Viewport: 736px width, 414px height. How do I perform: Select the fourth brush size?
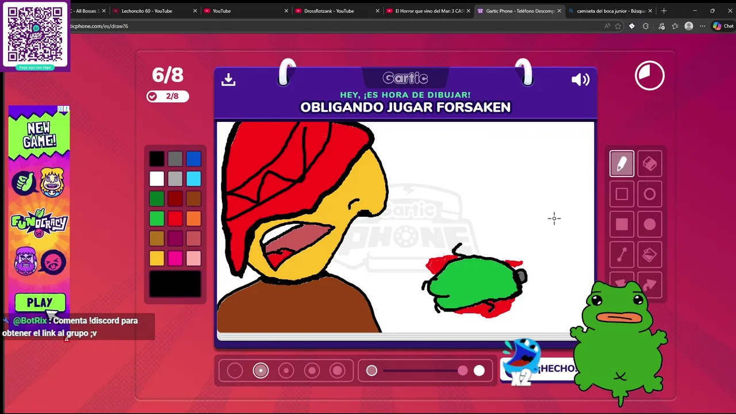coord(312,371)
